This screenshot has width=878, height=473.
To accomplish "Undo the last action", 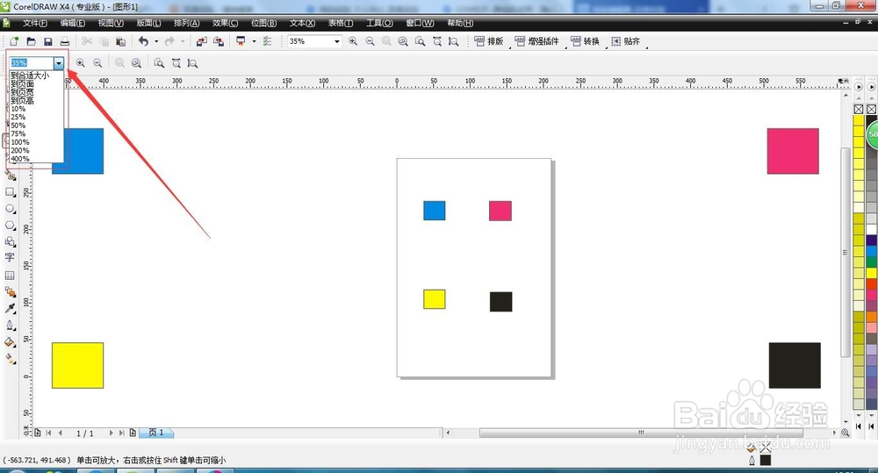I will [143, 41].
